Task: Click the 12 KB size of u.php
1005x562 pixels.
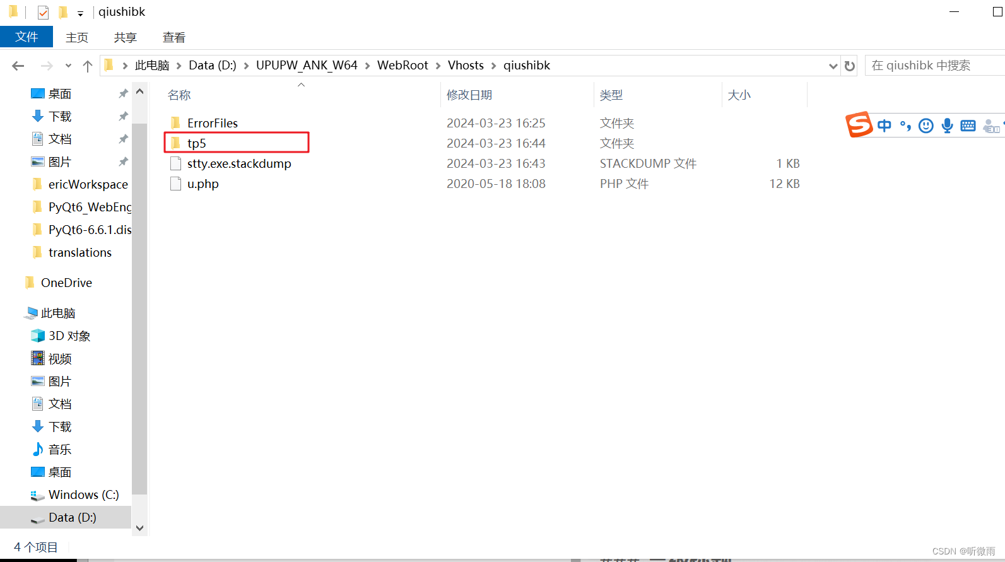Action: pyautogui.click(x=784, y=184)
